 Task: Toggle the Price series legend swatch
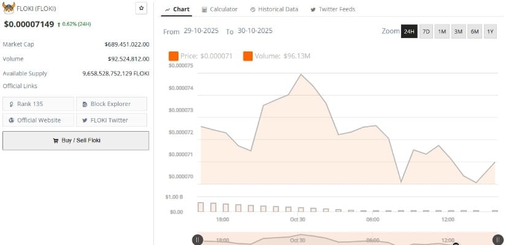tap(174, 56)
